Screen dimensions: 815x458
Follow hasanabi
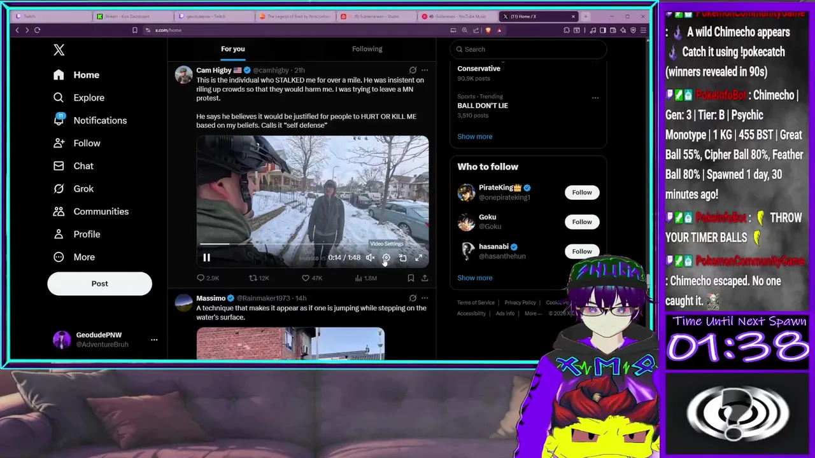[581, 251]
